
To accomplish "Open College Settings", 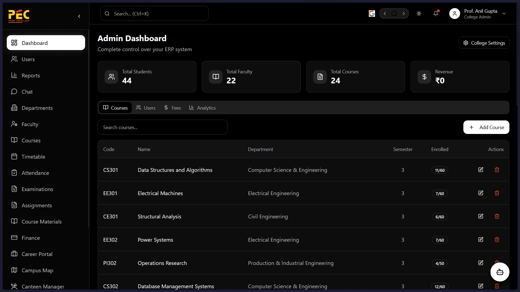I will [484, 42].
